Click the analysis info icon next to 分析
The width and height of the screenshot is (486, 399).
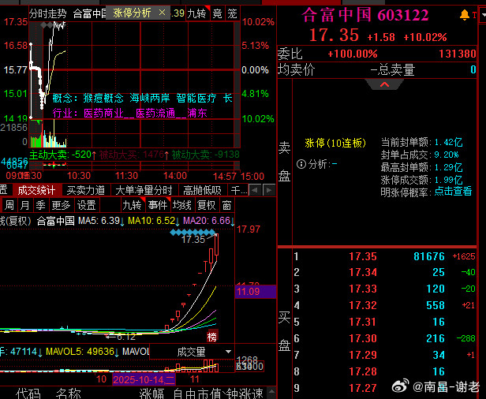pyautogui.click(x=301, y=164)
